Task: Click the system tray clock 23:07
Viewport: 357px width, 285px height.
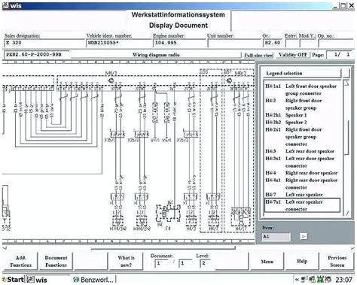Action: click(x=344, y=280)
